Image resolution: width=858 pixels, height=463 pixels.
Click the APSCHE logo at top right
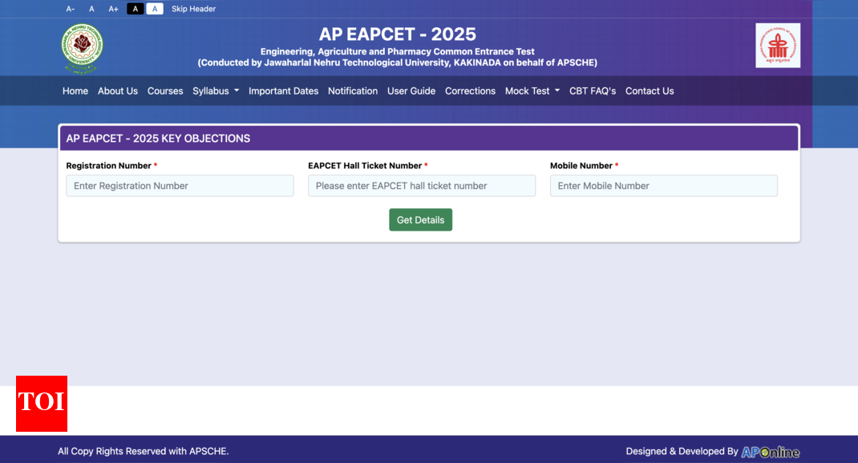coord(777,46)
